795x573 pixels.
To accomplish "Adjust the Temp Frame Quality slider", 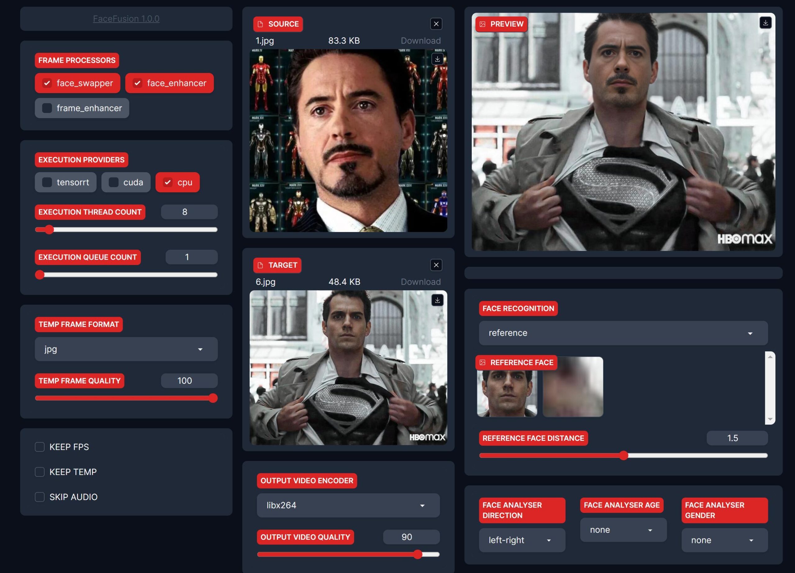I will pos(126,398).
